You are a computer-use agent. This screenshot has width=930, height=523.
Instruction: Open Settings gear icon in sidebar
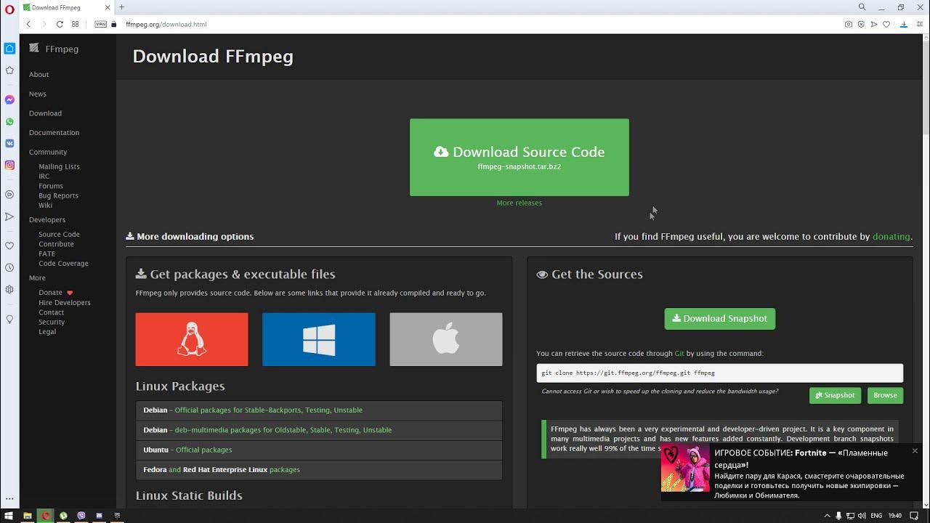pyautogui.click(x=9, y=289)
